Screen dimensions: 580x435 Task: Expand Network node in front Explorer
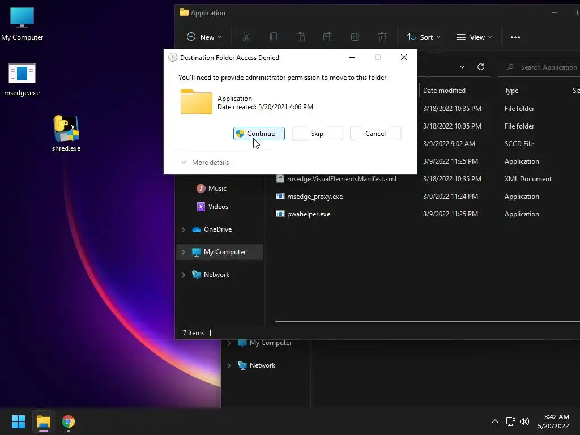coord(184,275)
